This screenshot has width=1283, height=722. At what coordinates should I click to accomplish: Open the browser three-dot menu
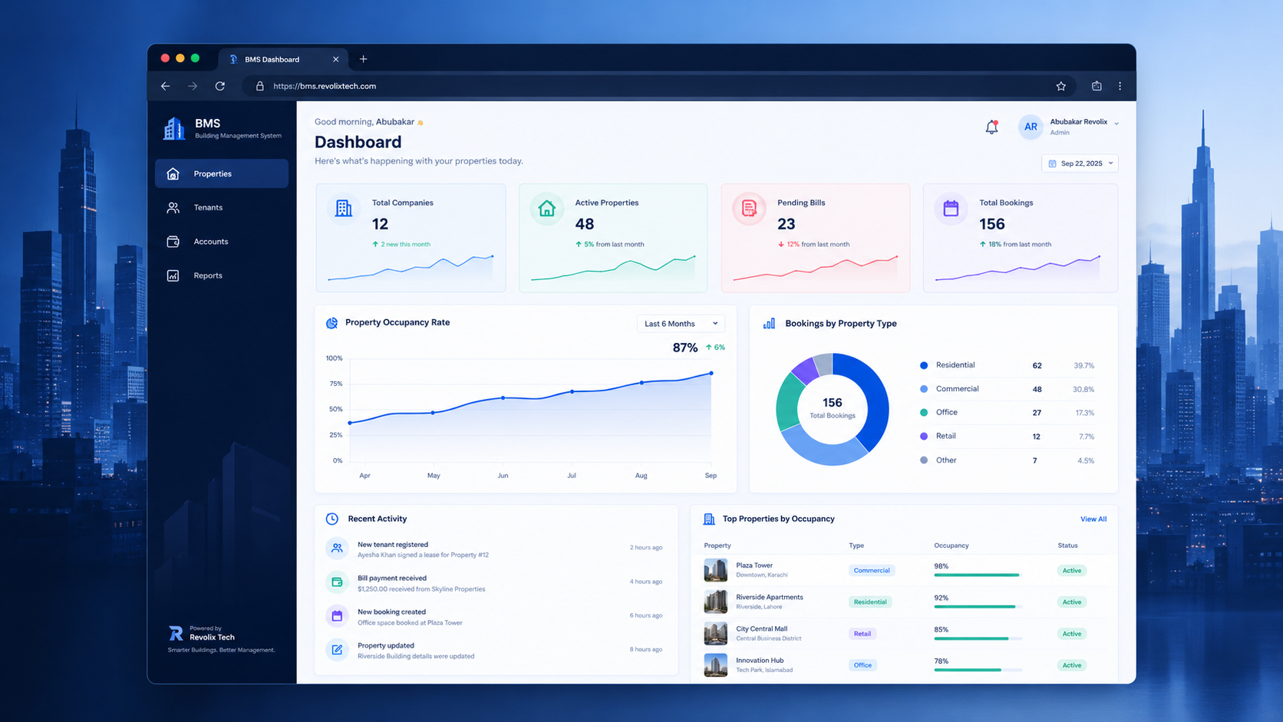click(x=1120, y=86)
